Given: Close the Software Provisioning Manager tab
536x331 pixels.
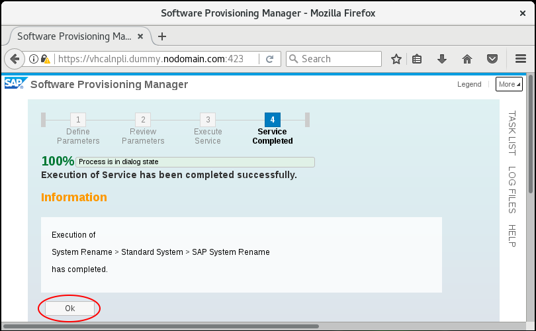Looking at the screenshot, I should 140,36.
